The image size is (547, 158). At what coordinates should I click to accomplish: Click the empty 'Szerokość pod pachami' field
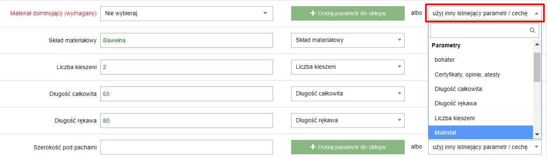(187, 147)
